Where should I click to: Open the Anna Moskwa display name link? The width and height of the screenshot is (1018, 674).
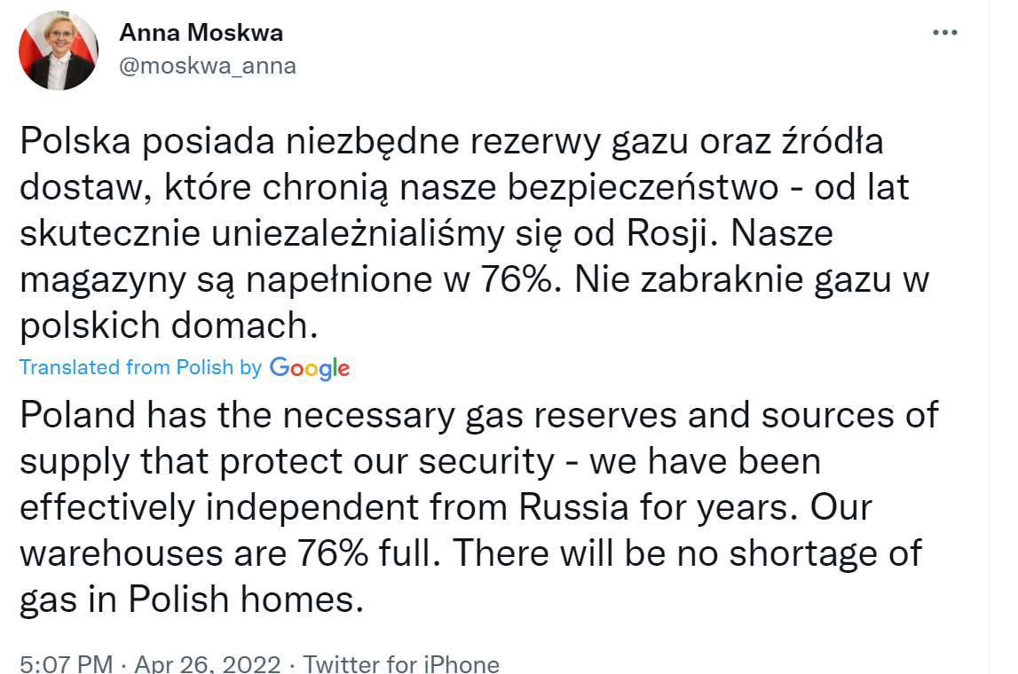pyautogui.click(x=201, y=33)
